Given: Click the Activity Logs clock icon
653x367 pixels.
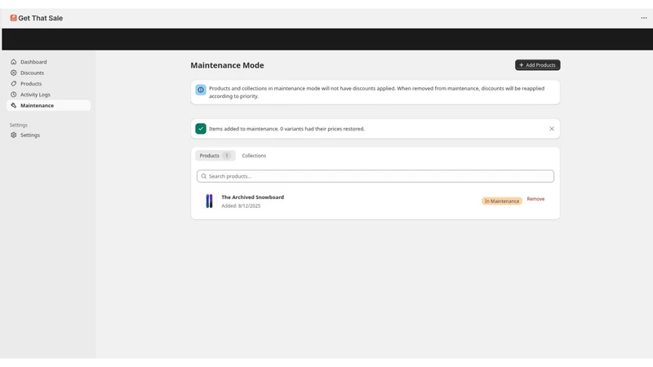Looking at the screenshot, I should pos(14,95).
